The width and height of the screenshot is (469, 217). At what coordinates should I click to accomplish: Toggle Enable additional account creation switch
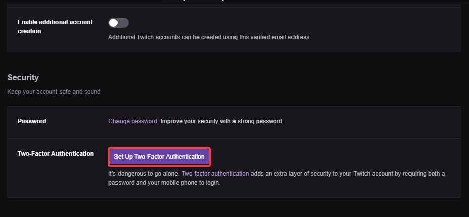coord(119,23)
